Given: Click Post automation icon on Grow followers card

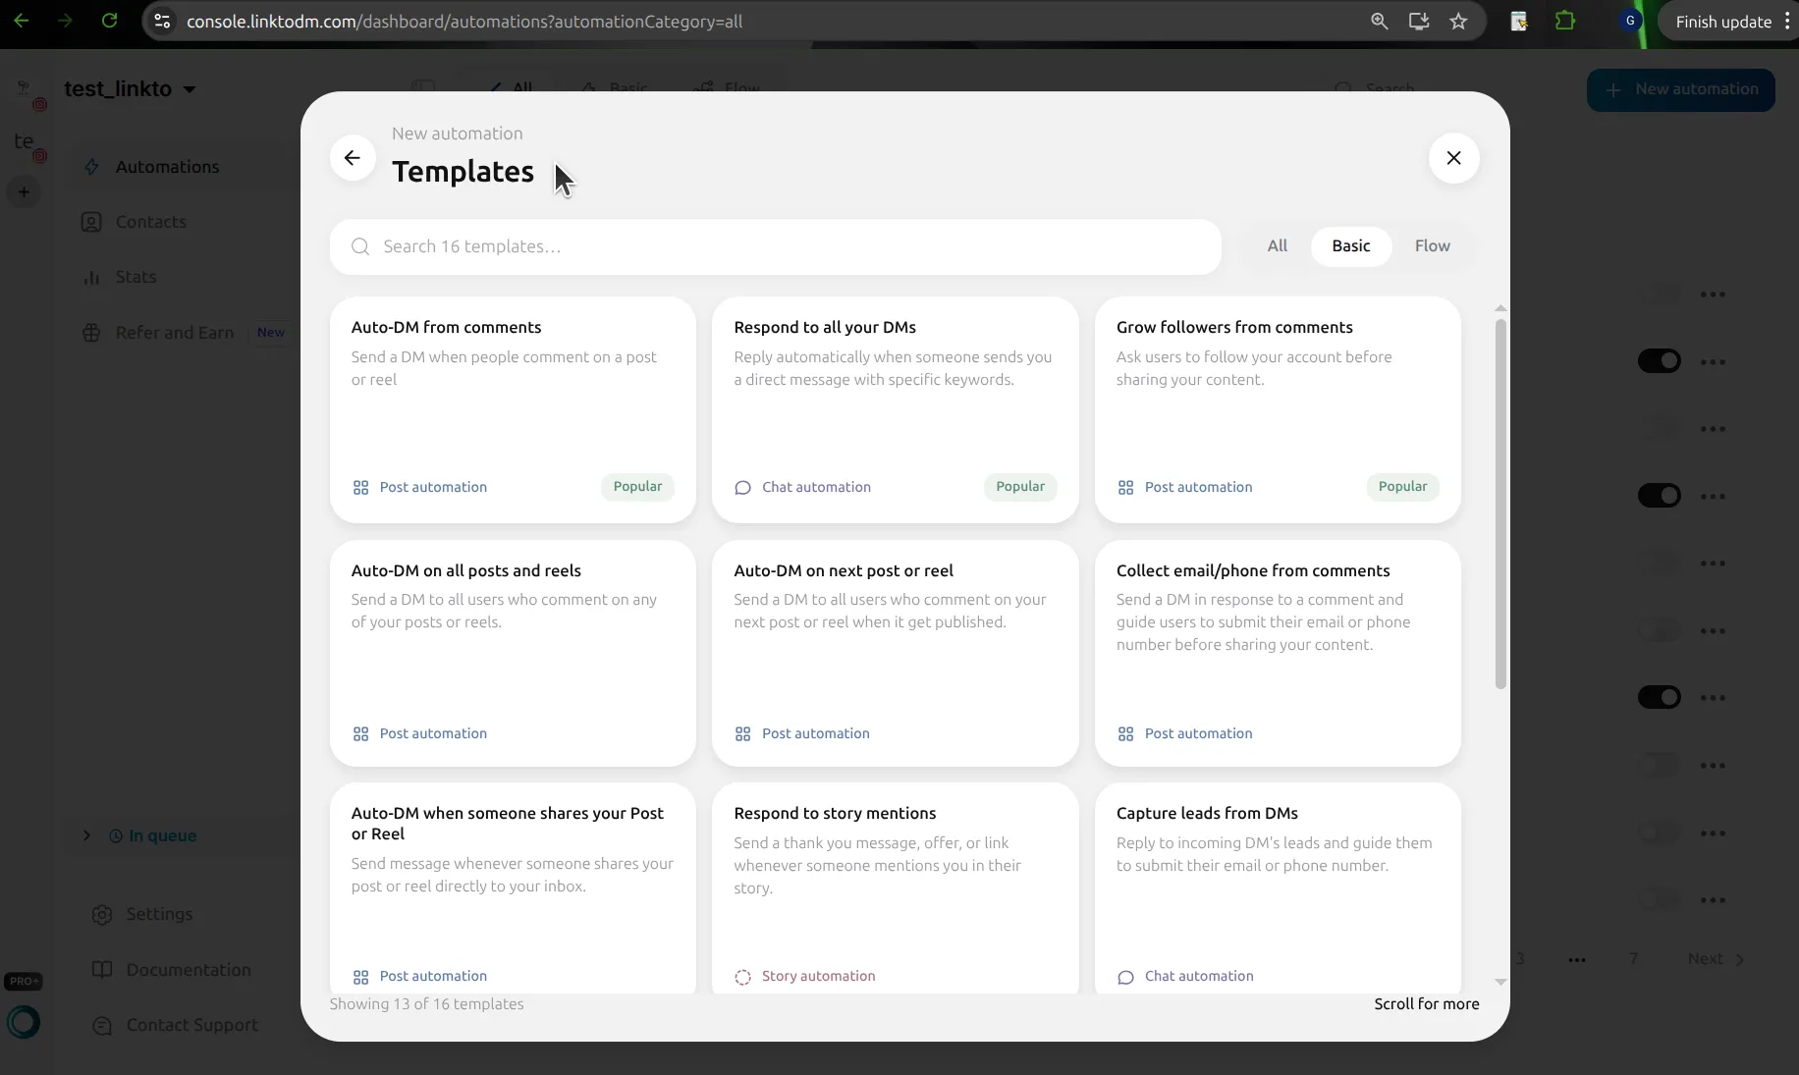Looking at the screenshot, I should click(x=1125, y=488).
